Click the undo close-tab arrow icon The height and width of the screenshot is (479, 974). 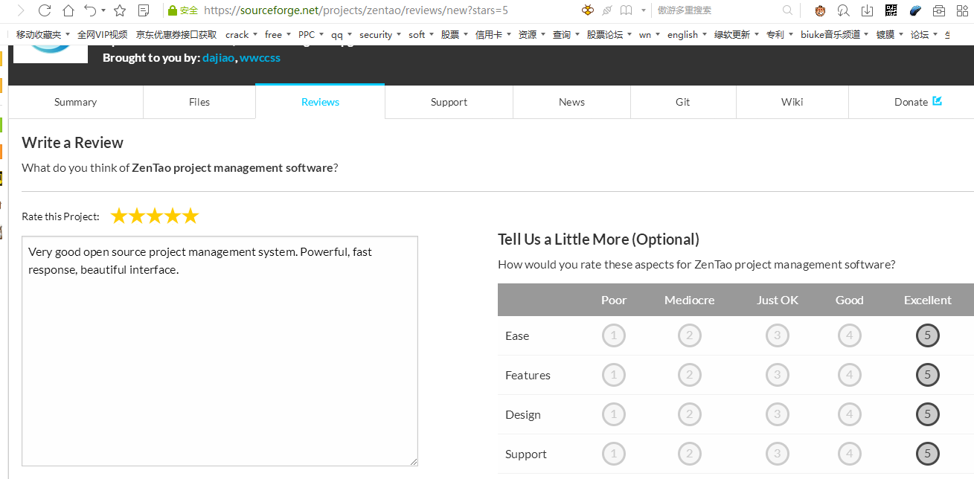(x=90, y=10)
